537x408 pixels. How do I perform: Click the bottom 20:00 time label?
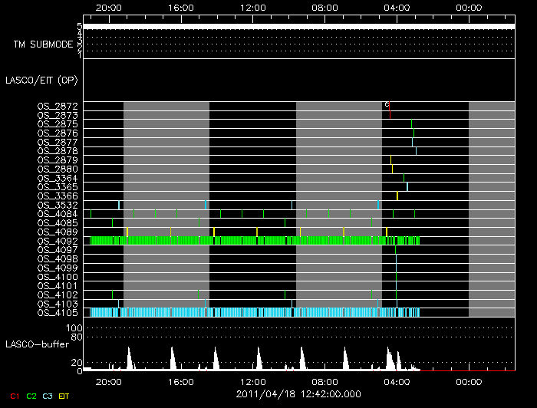[x=109, y=382]
